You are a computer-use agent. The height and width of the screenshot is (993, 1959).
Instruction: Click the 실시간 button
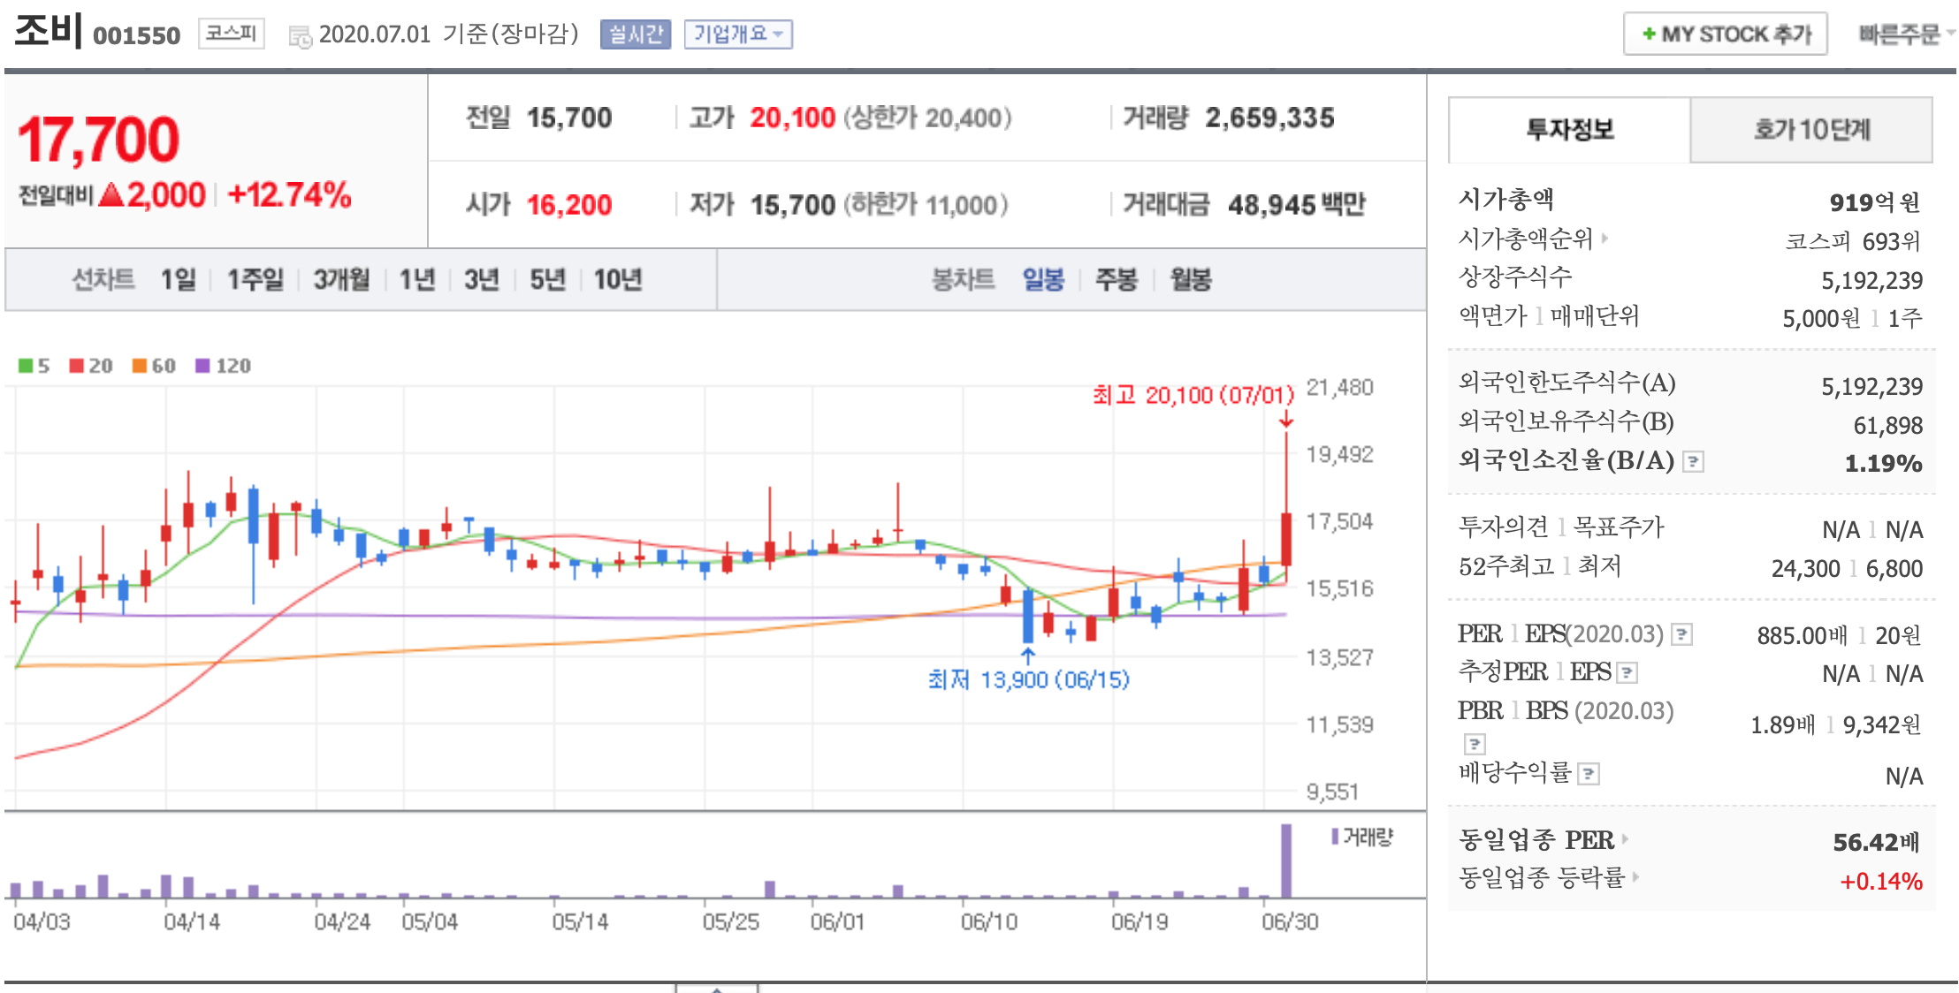point(635,34)
